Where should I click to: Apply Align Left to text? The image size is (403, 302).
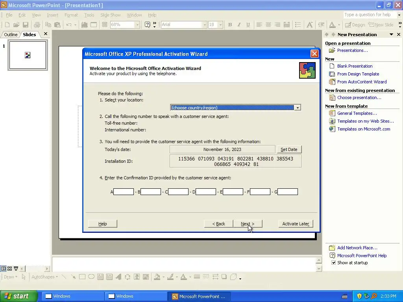[x=259, y=25]
